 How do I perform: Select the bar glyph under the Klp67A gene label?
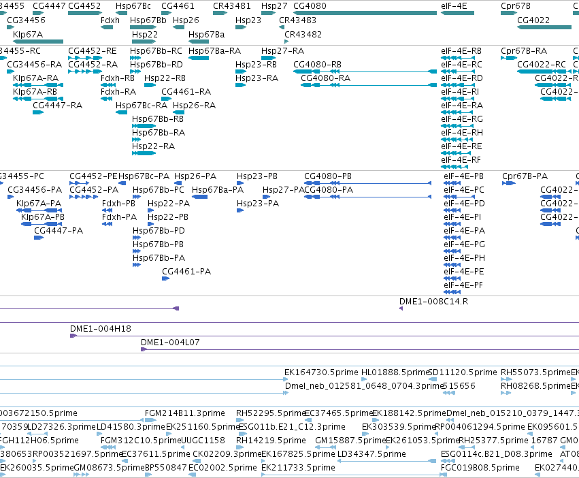pos(38,42)
